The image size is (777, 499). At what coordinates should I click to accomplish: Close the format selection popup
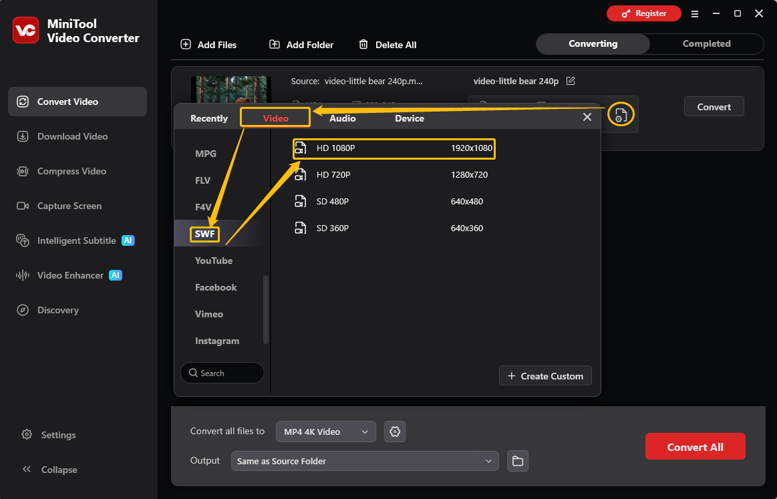tap(587, 118)
